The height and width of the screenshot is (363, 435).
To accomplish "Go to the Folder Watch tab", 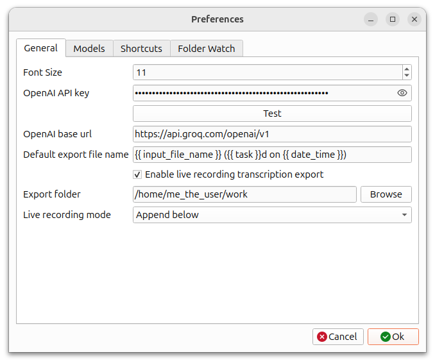I will pyautogui.click(x=207, y=49).
